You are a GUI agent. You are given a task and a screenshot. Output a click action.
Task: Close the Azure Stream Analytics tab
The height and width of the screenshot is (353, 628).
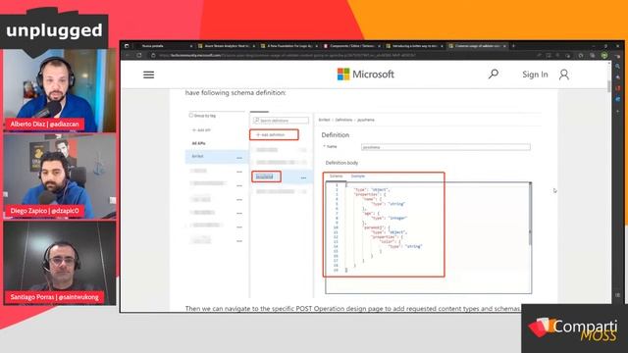pyautogui.click(x=254, y=46)
